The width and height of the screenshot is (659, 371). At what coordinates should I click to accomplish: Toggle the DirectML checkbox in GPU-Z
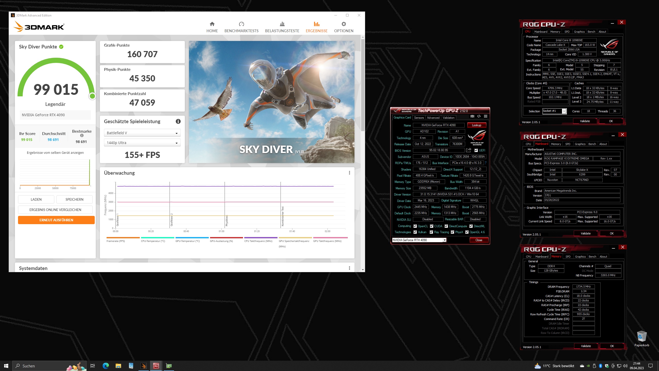[471, 226]
